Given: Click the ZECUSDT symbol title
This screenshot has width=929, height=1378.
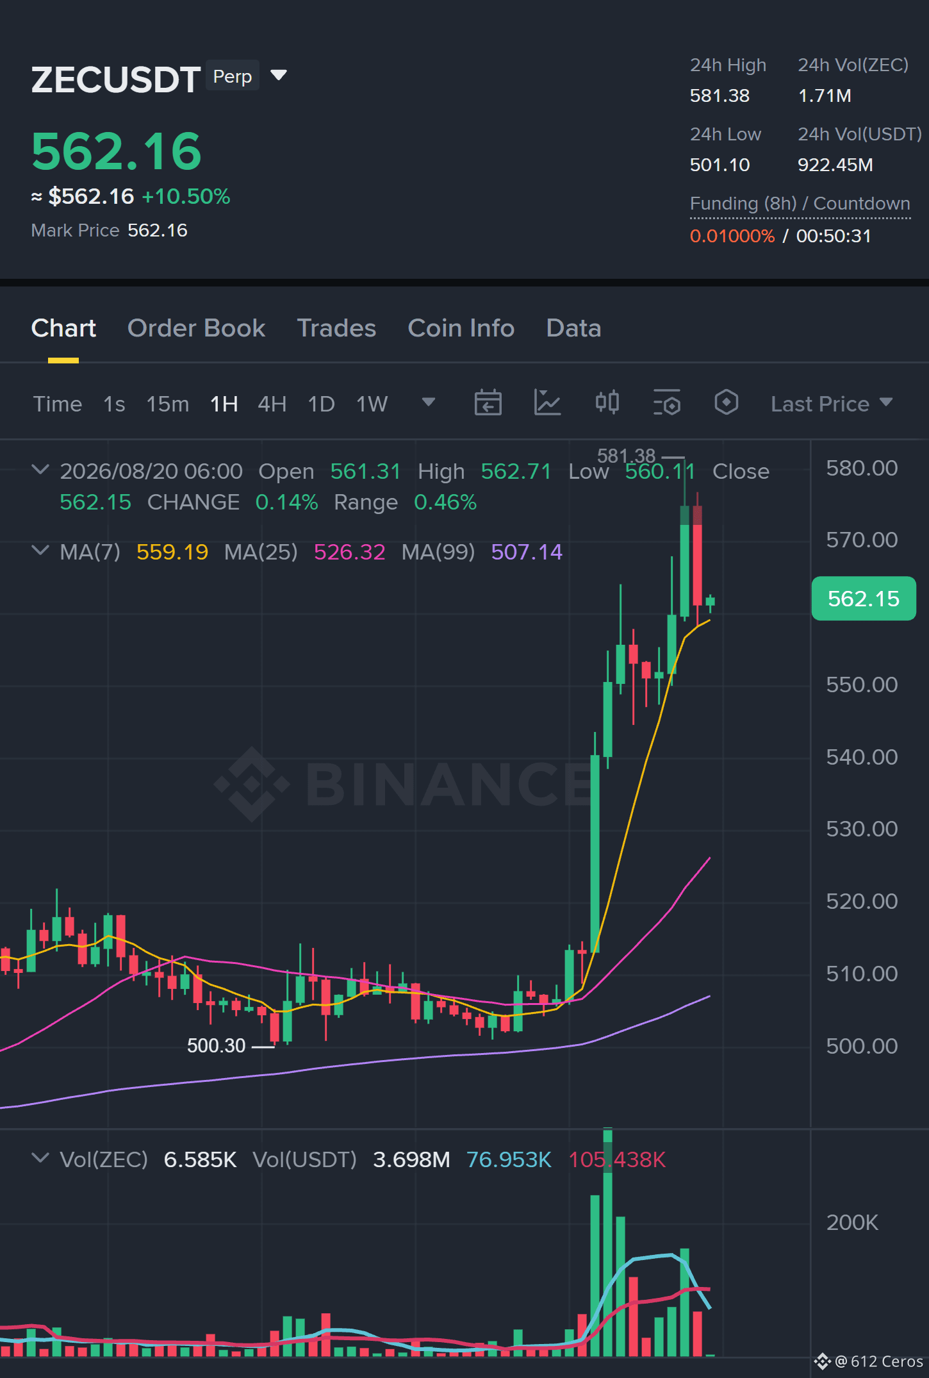Looking at the screenshot, I should 116,79.
